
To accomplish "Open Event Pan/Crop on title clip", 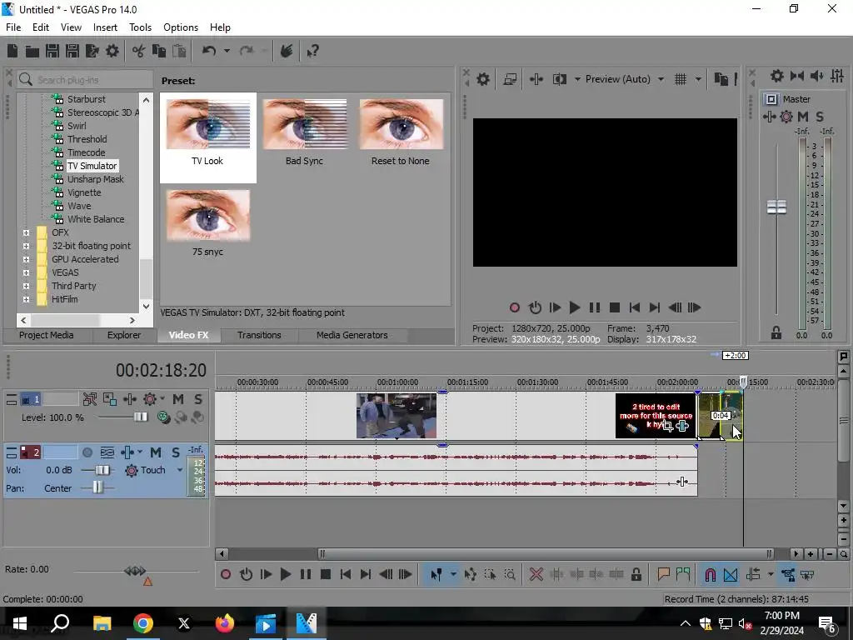I will [x=667, y=426].
